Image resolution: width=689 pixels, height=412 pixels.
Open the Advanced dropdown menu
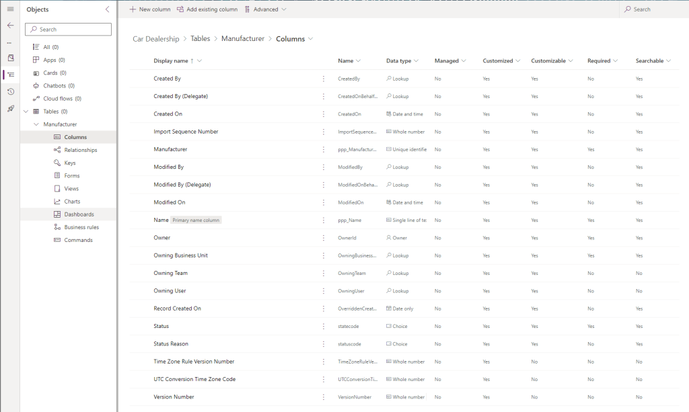click(x=266, y=9)
